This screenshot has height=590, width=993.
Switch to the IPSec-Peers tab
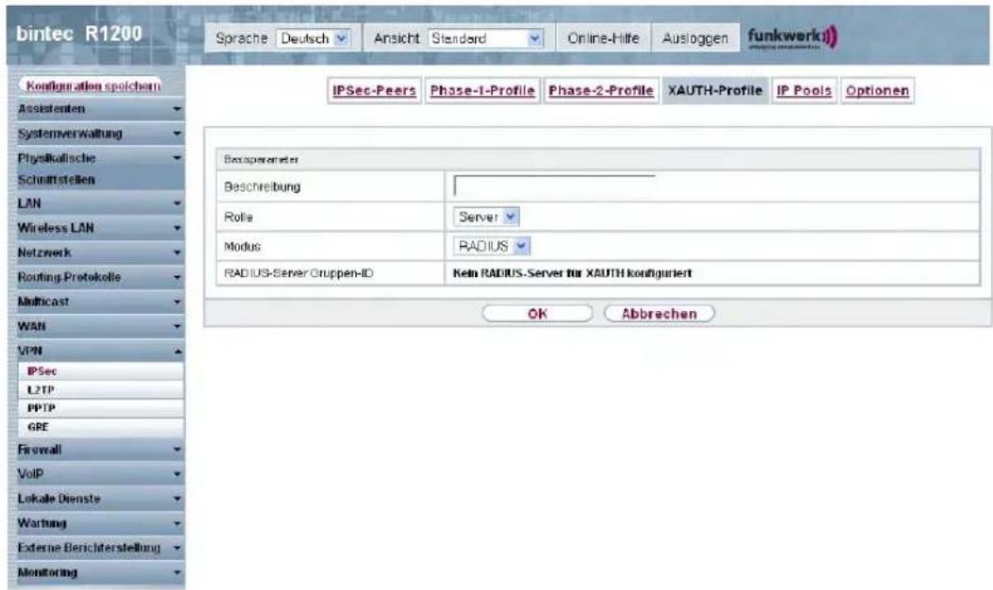coord(374,90)
